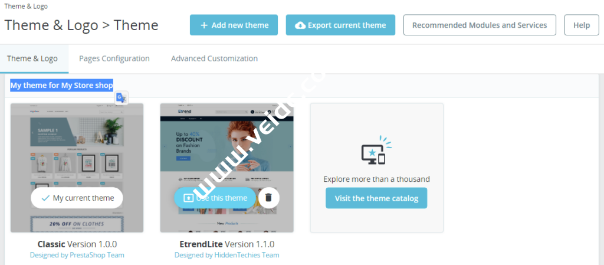Open the Advanced Customization tab

(x=214, y=58)
